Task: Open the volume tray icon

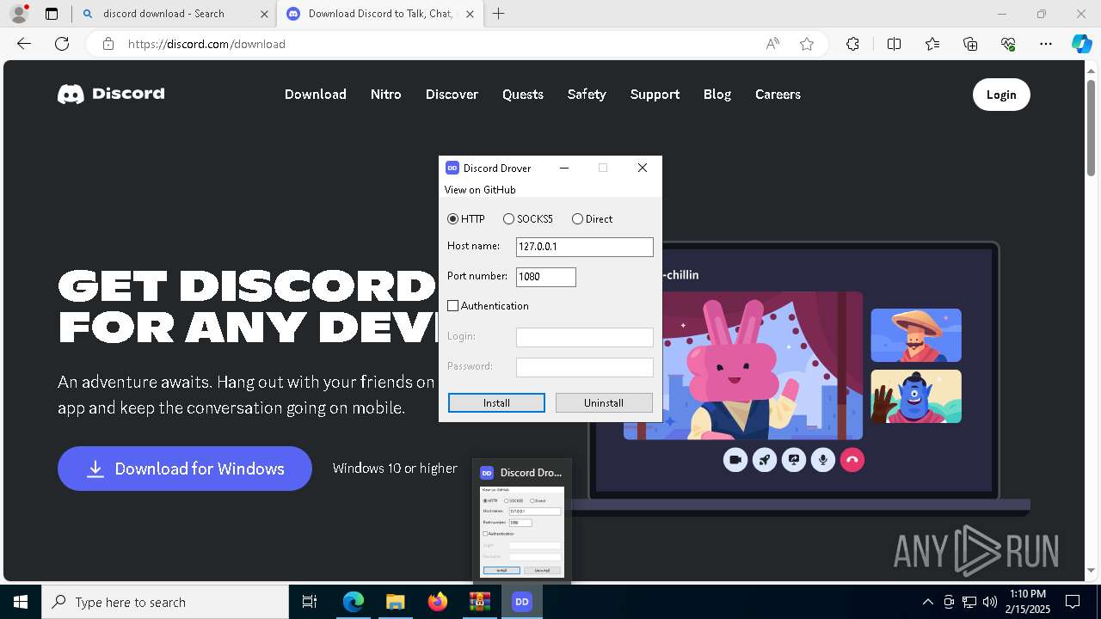Action: coord(990,602)
